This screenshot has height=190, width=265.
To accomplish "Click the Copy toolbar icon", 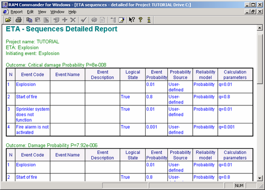I will [29, 20].
